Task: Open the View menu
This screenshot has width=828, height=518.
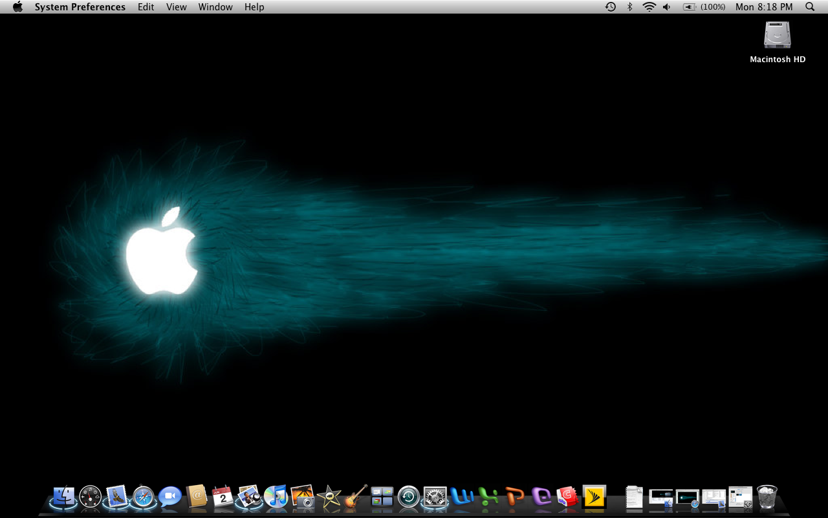Action: point(177,6)
